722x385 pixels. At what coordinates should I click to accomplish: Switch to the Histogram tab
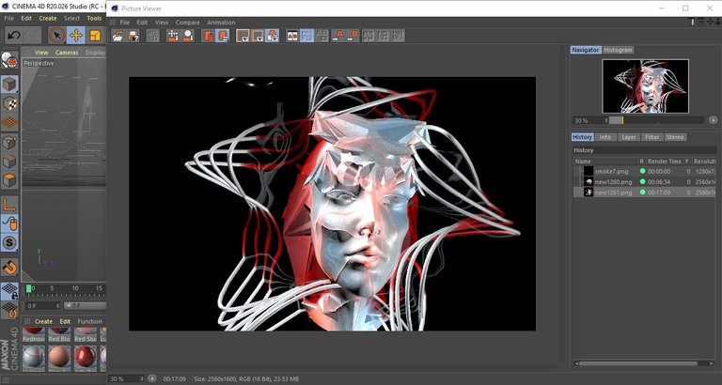(618, 50)
